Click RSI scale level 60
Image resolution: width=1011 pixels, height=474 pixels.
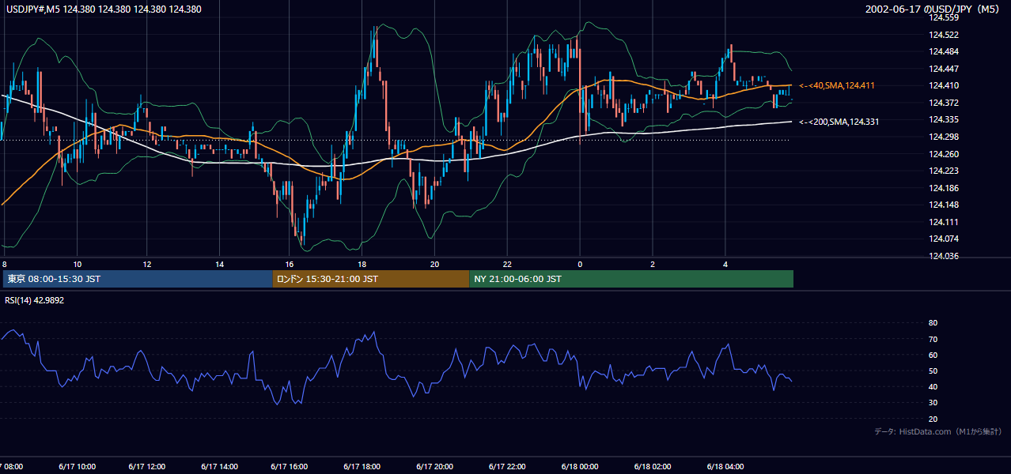933,355
